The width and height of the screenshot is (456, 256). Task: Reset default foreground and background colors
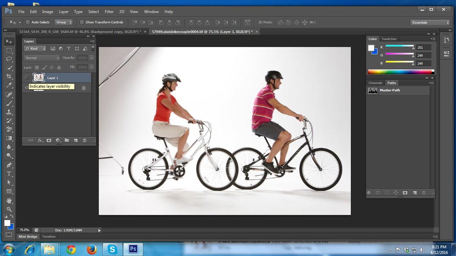pos(6,216)
